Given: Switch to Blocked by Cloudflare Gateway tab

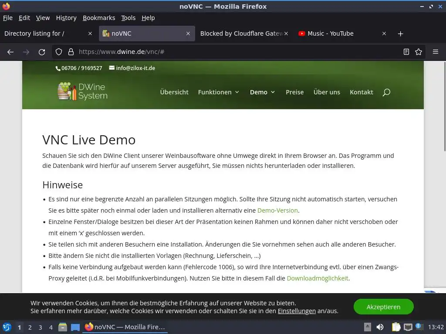Looking at the screenshot, I should pos(242,33).
